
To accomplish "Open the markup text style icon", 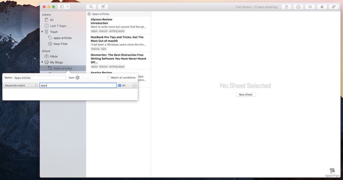I will tap(322, 7).
